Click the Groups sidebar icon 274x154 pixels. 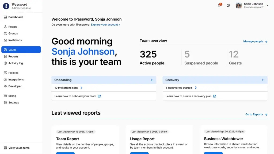tap(5, 33)
